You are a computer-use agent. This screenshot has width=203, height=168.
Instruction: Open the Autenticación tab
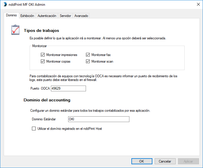pos(47,16)
